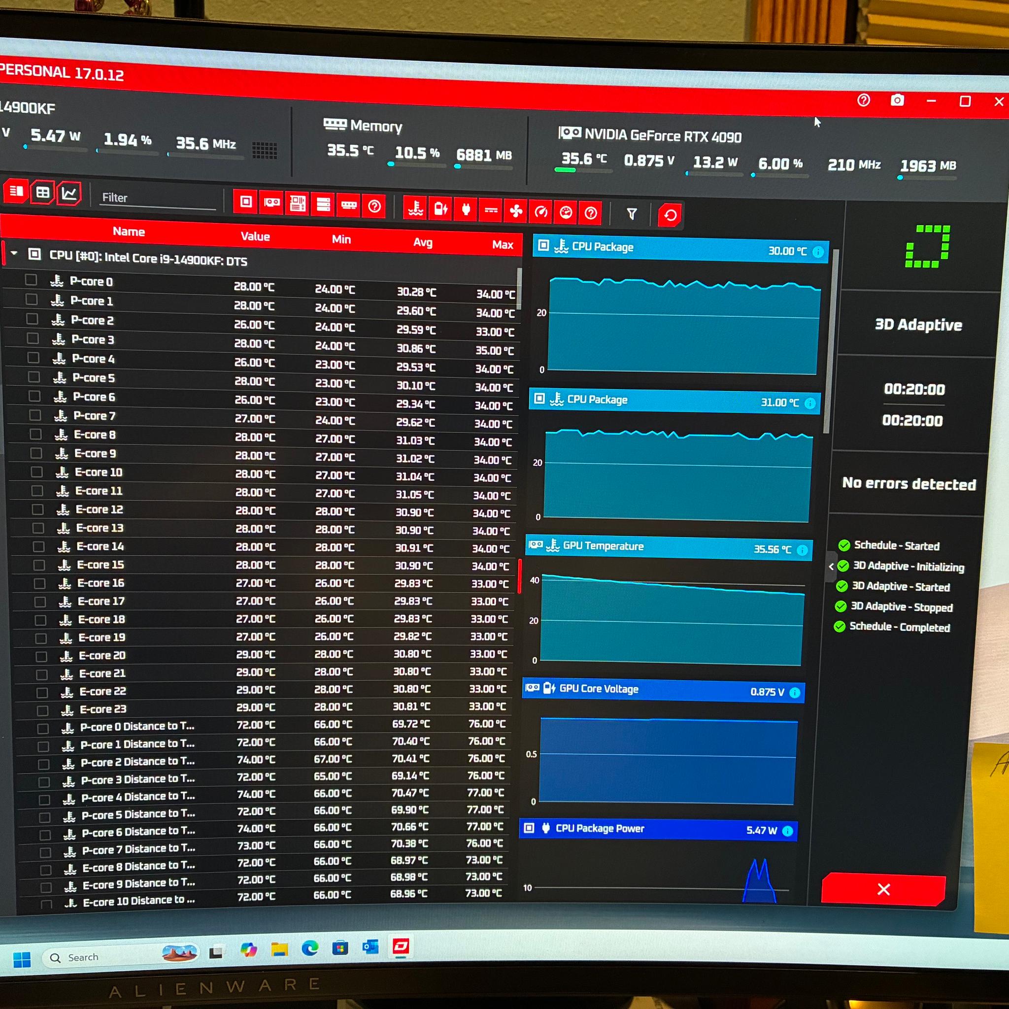1009x1009 pixels.
Task: Sort the table by the Name column
Action: tap(129, 232)
